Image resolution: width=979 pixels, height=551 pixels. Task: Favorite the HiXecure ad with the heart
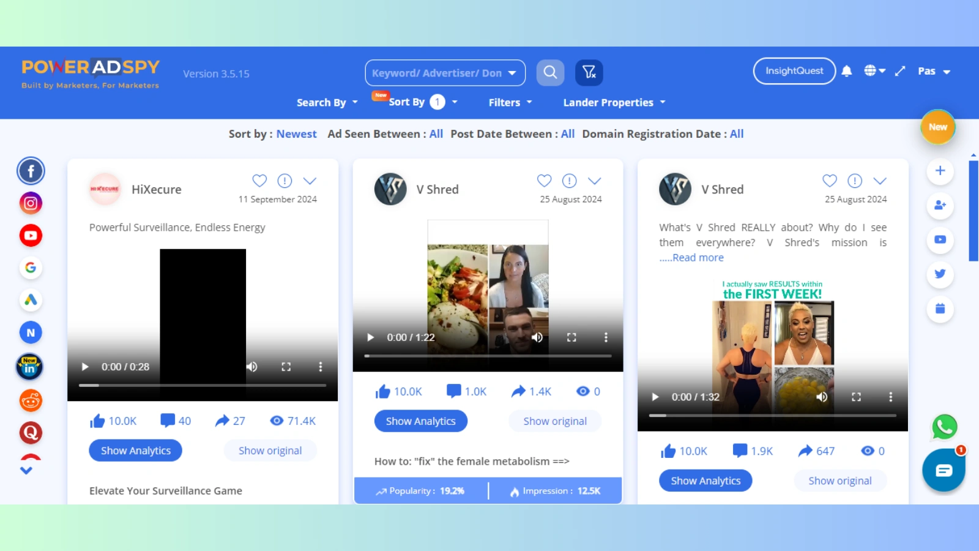coord(259,181)
